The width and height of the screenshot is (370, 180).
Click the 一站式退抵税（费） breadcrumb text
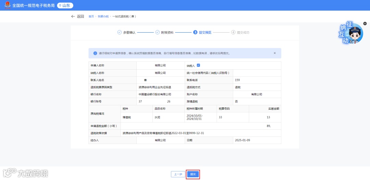[x=124, y=16]
